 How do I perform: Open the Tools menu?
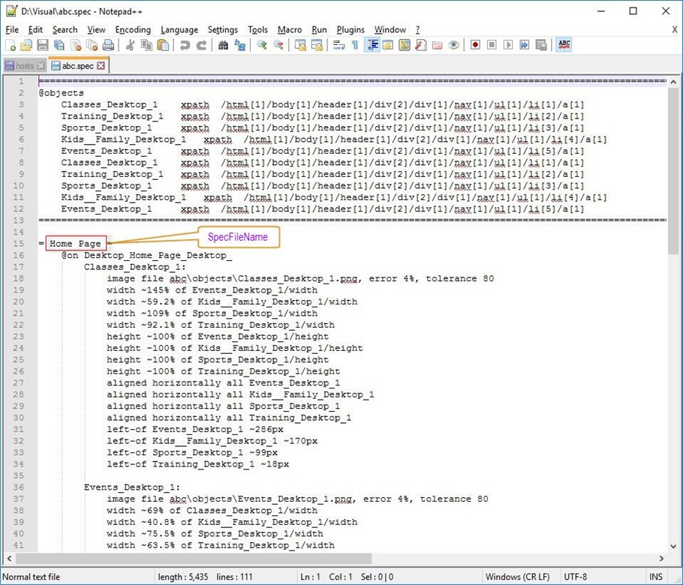(x=258, y=29)
